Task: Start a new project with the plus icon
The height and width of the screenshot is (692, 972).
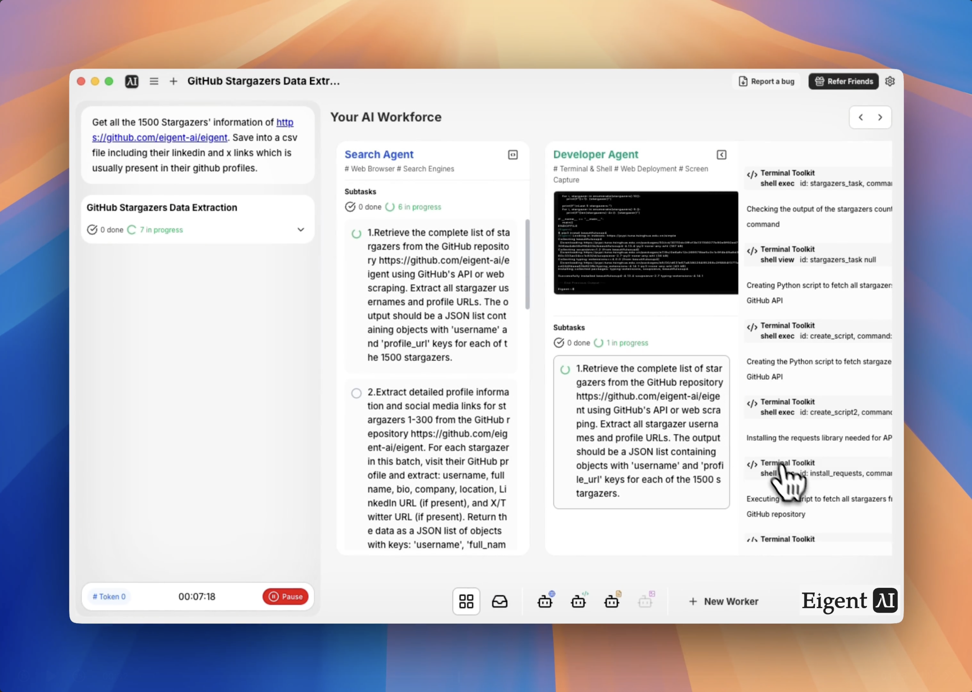Action: tap(174, 81)
